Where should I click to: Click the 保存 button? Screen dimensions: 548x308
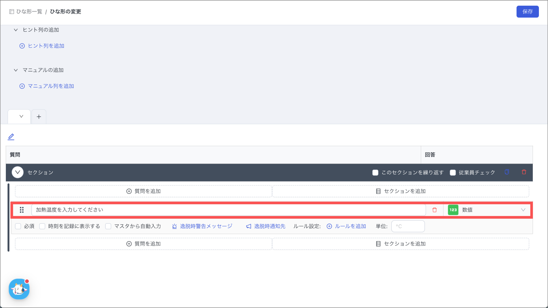[x=527, y=12]
